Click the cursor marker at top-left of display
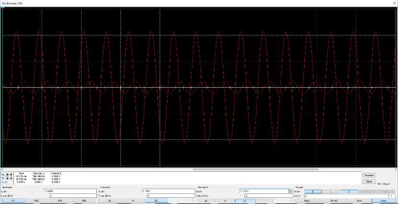The width and height of the screenshot is (398, 204). (x=2, y=8)
